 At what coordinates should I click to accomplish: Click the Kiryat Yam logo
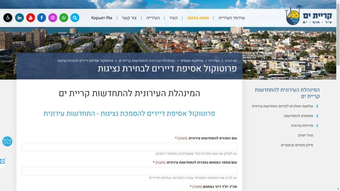(x=302, y=16)
